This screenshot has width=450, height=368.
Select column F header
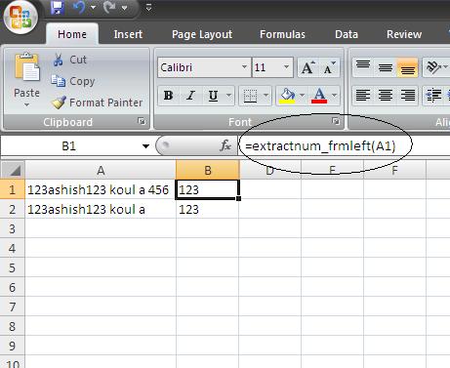click(394, 170)
